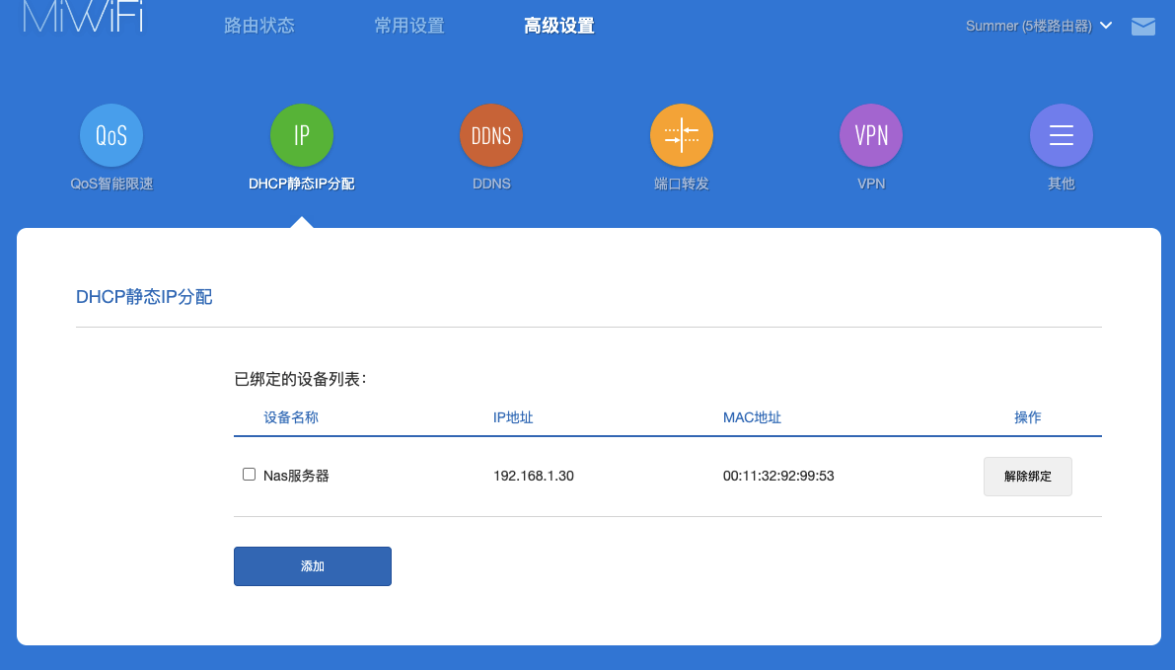This screenshot has width=1175, height=670.
Task: Check the Nas服务器 device checkbox
Action: pos(250,475)
